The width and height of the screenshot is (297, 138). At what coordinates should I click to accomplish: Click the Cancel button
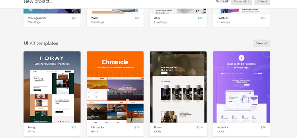[x=262, y=2]
